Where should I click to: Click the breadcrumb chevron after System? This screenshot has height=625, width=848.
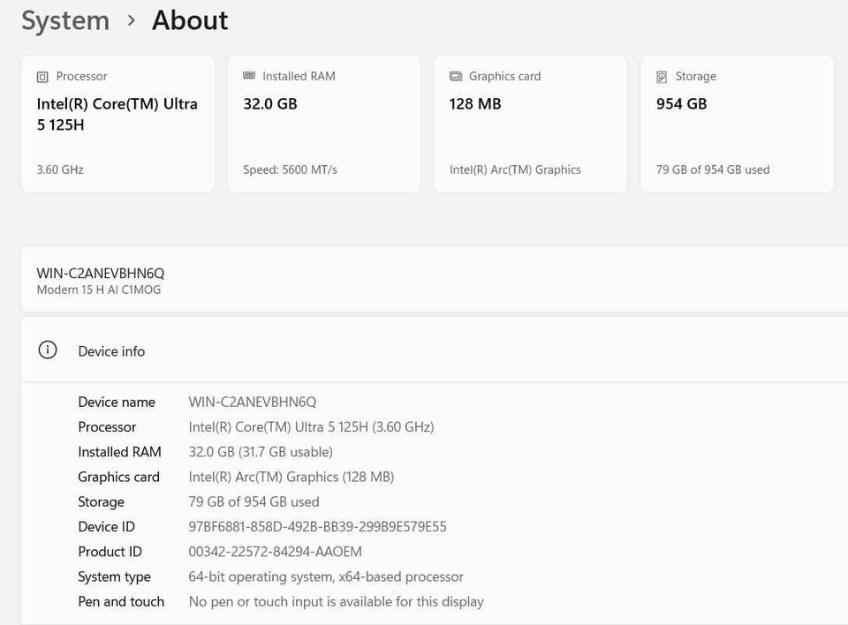(x=131, y=21)
